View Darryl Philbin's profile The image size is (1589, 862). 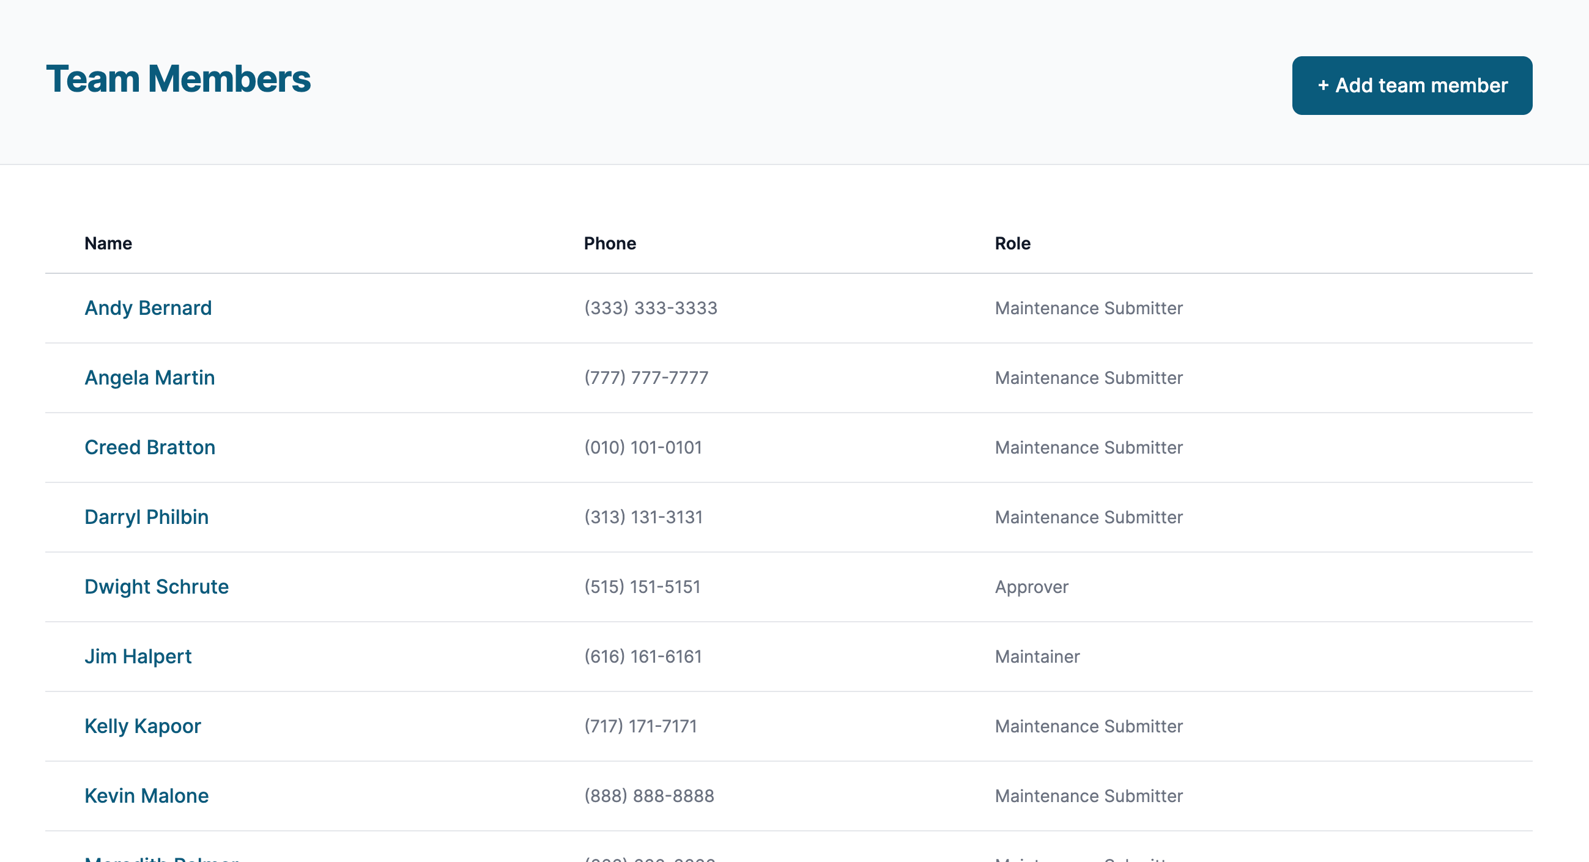click(146, 517)
